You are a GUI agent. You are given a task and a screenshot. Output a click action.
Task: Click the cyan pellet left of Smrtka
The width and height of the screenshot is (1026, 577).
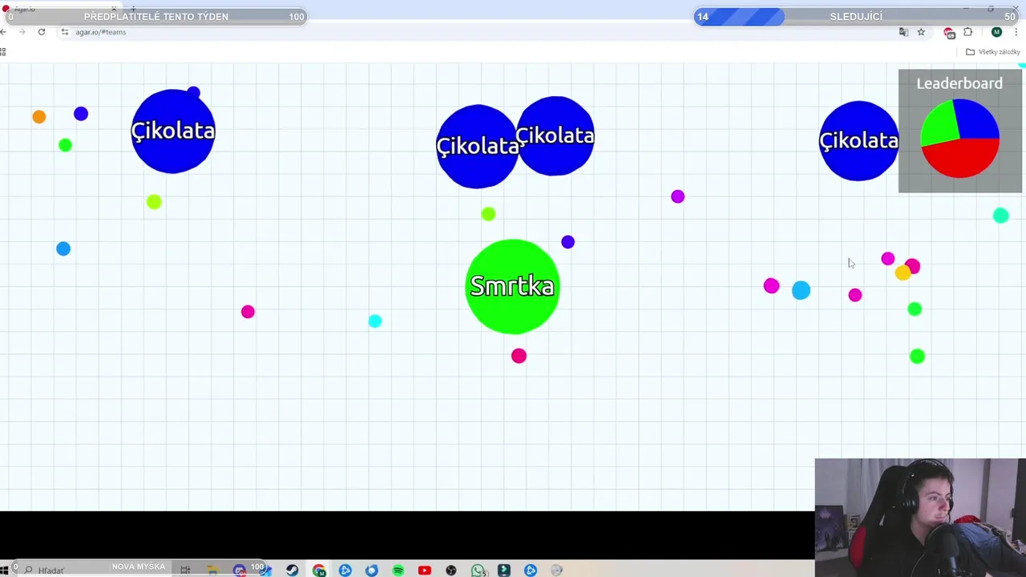pyautogui.click(x=375, y=321)
